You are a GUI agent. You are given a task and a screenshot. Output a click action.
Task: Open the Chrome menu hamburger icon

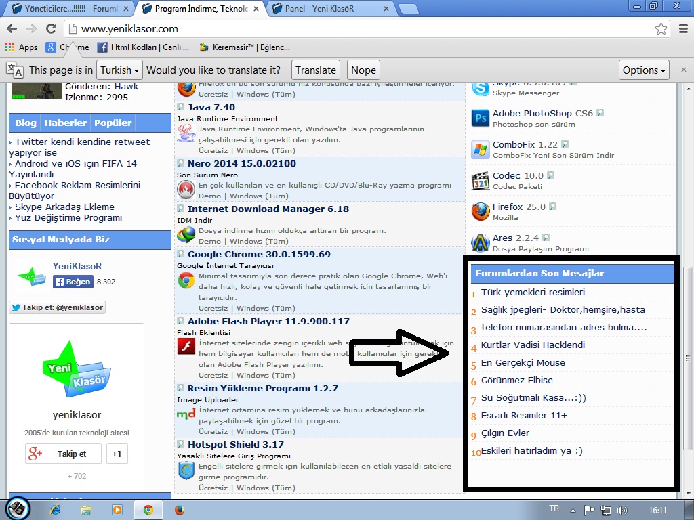[682, 28]
